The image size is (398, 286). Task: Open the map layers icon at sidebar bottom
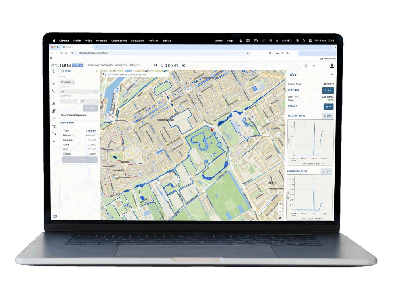click(x=55, y=216)
